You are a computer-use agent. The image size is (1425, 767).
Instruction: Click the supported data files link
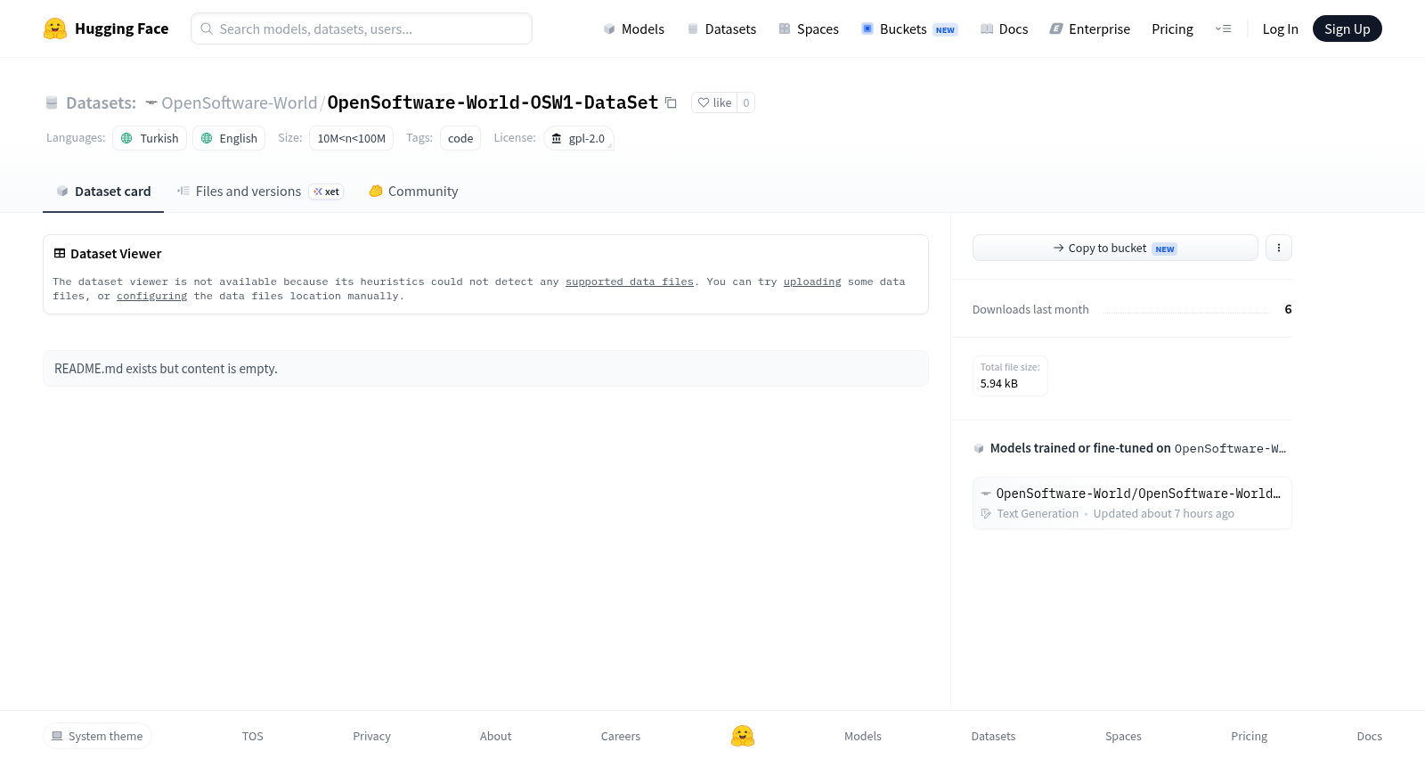[629, 282]
